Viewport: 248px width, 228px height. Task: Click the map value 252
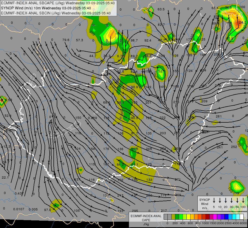[234, 147]
